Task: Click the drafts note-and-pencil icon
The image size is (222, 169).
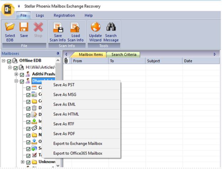Action: coord(34,115)
